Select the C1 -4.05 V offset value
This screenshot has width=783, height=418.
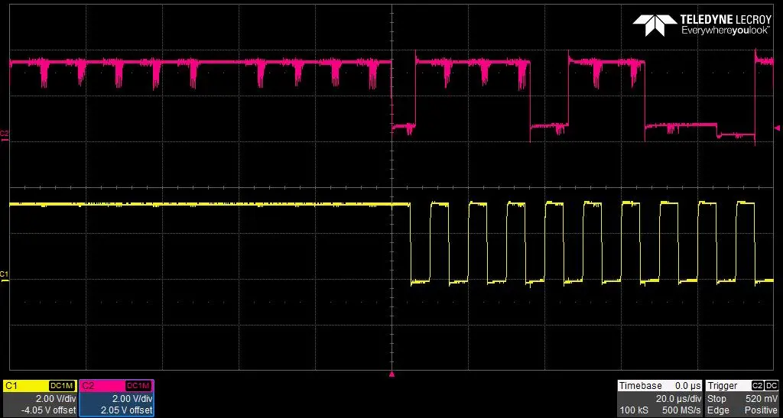(x=50, y=410)
